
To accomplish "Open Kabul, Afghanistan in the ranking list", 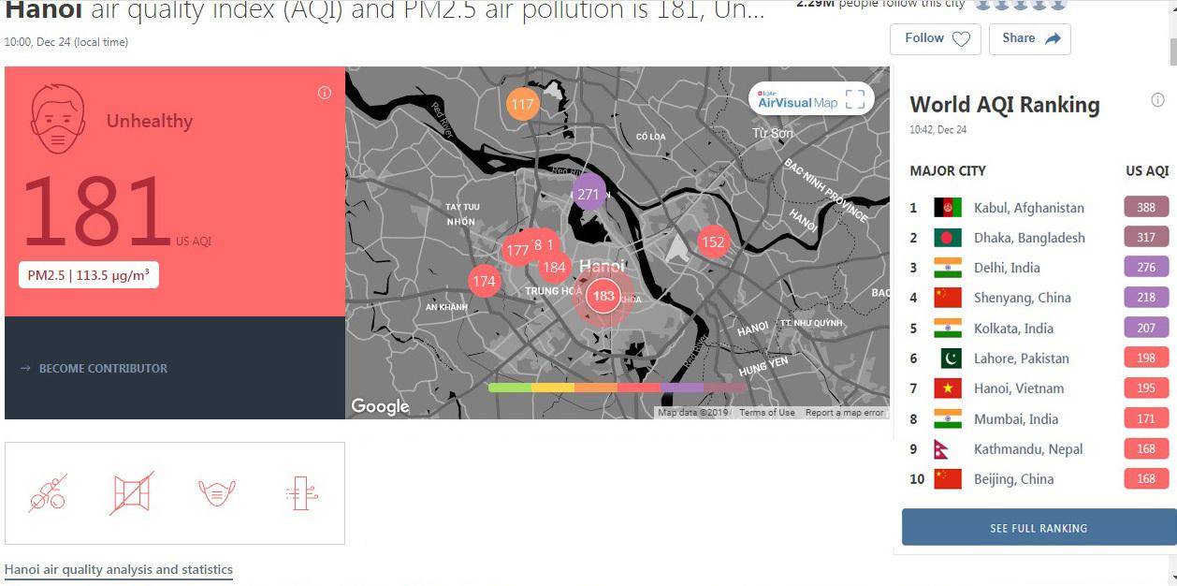I will click(x=1028, y=208).
